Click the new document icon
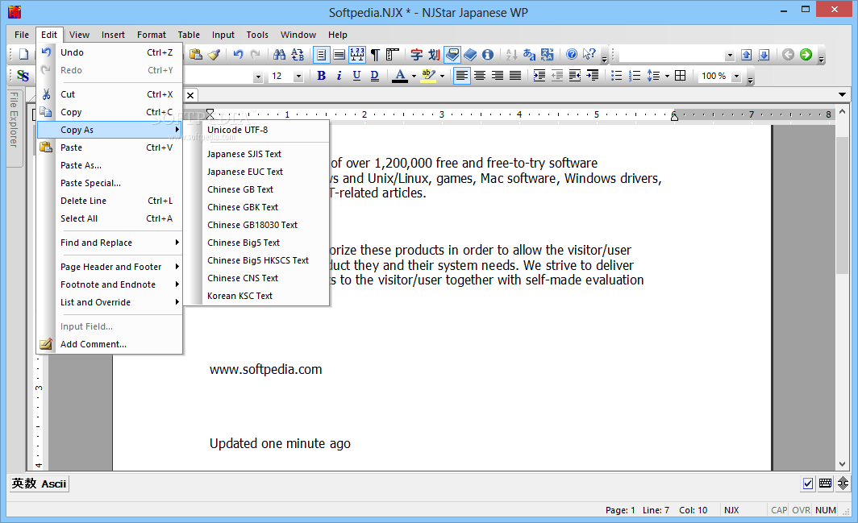858x523 pixels. (23, 54)
